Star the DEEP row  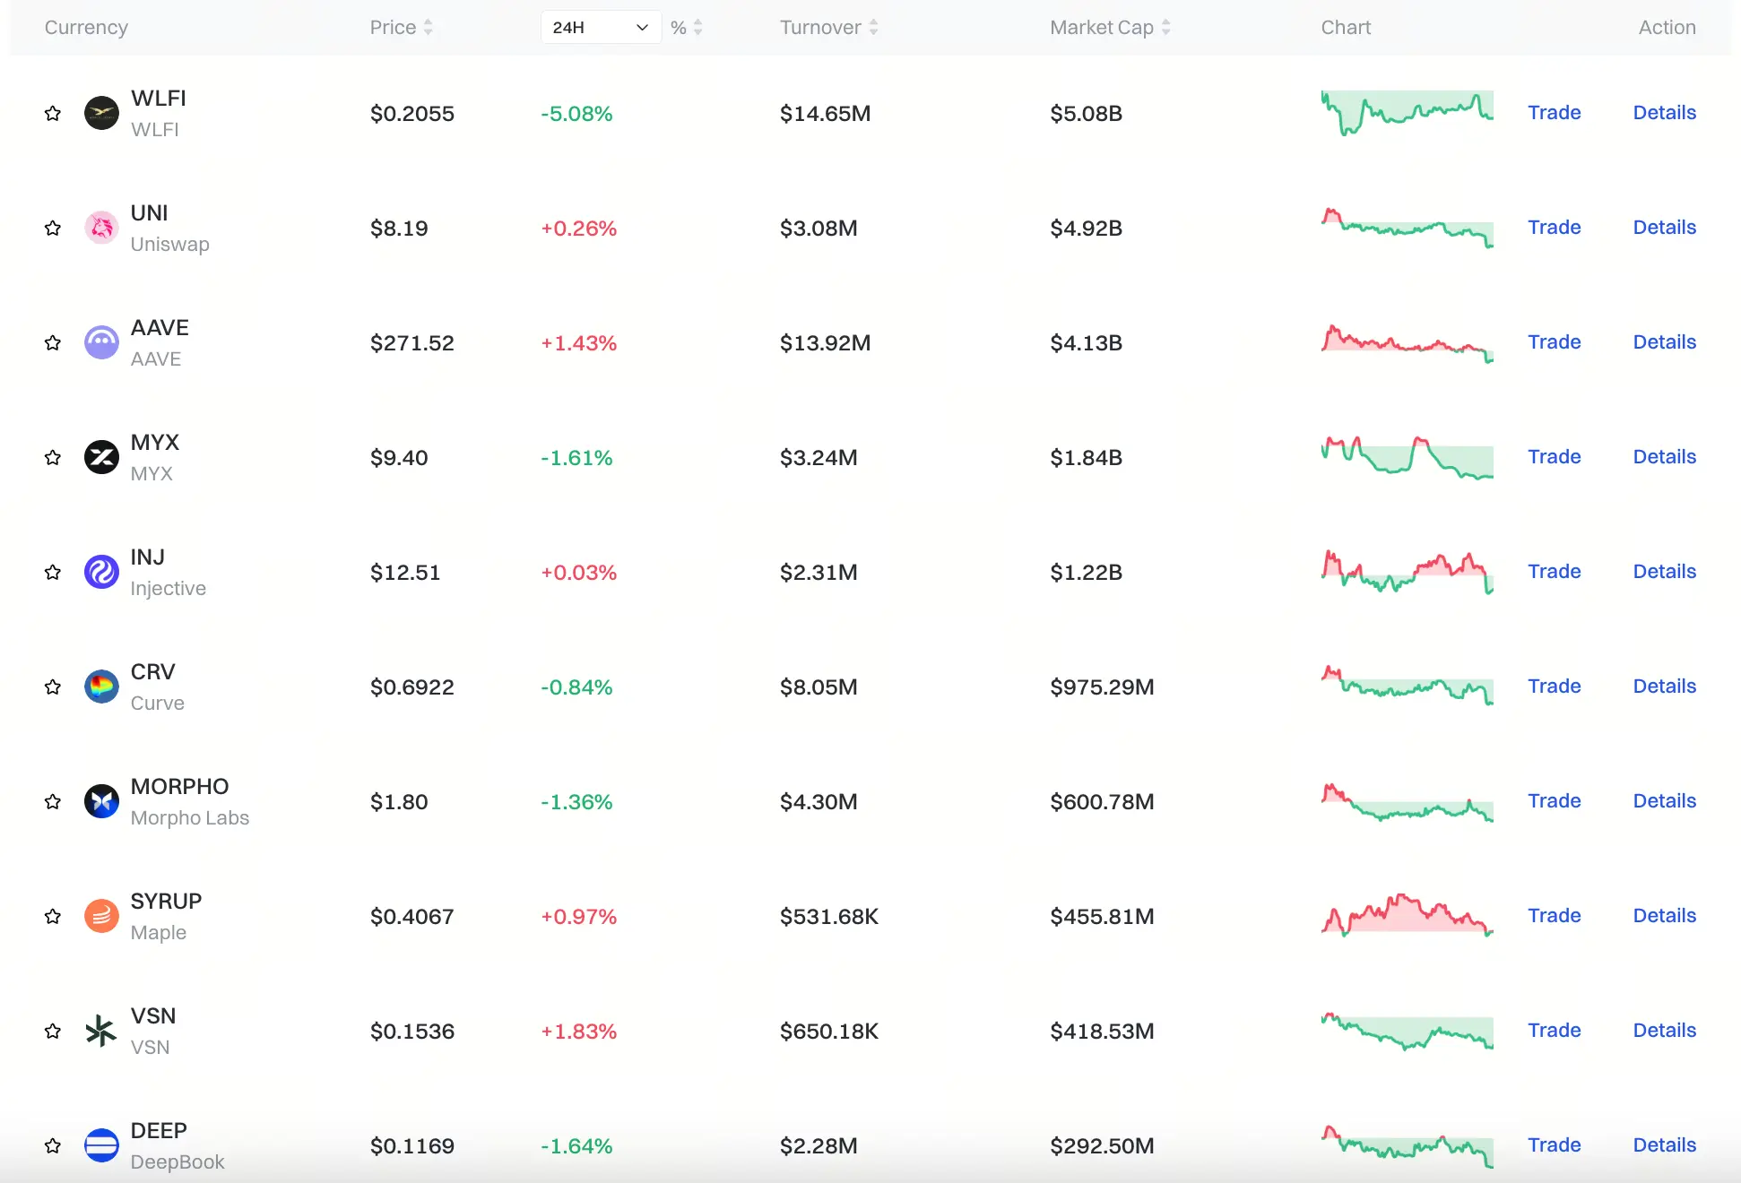[53, 1146]
